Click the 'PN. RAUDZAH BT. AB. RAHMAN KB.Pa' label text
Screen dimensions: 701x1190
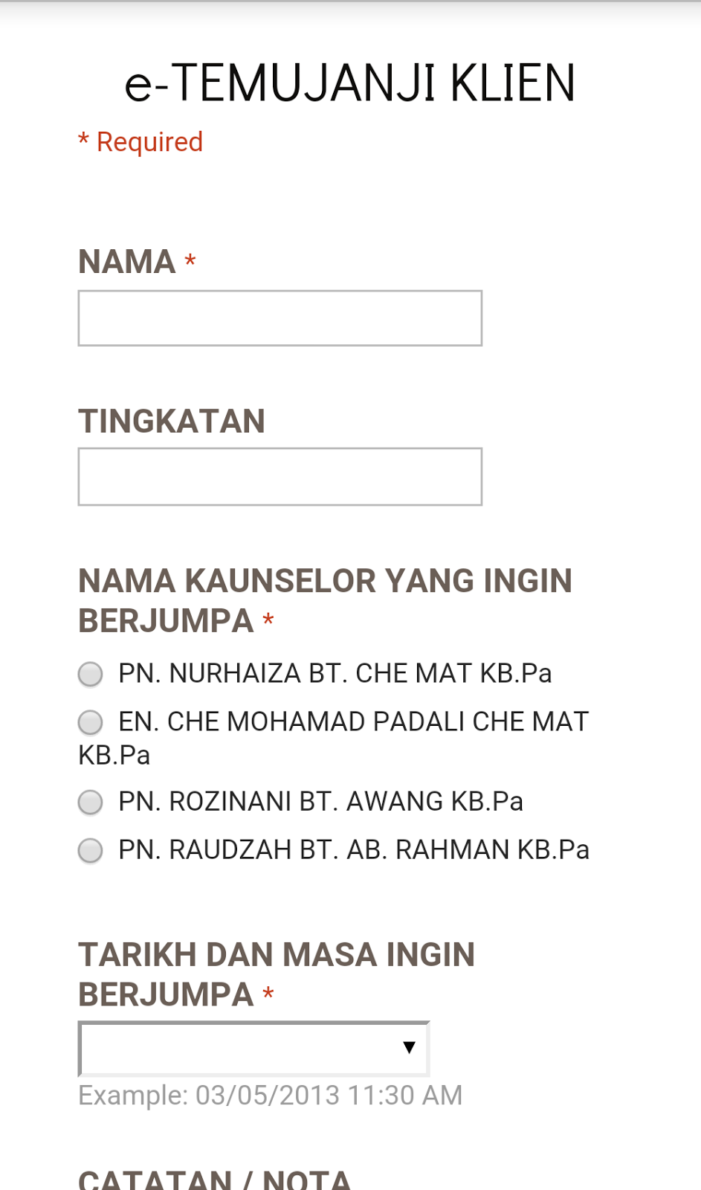point(354,850)
